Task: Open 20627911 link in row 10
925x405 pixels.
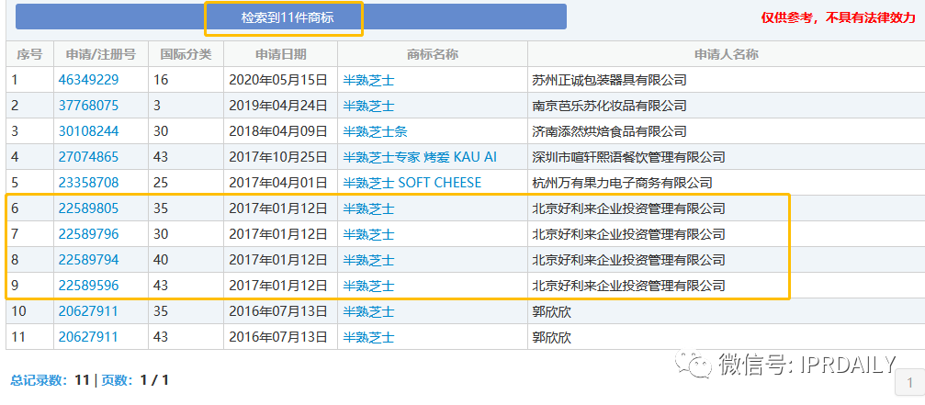Action: tap(88, 311)
